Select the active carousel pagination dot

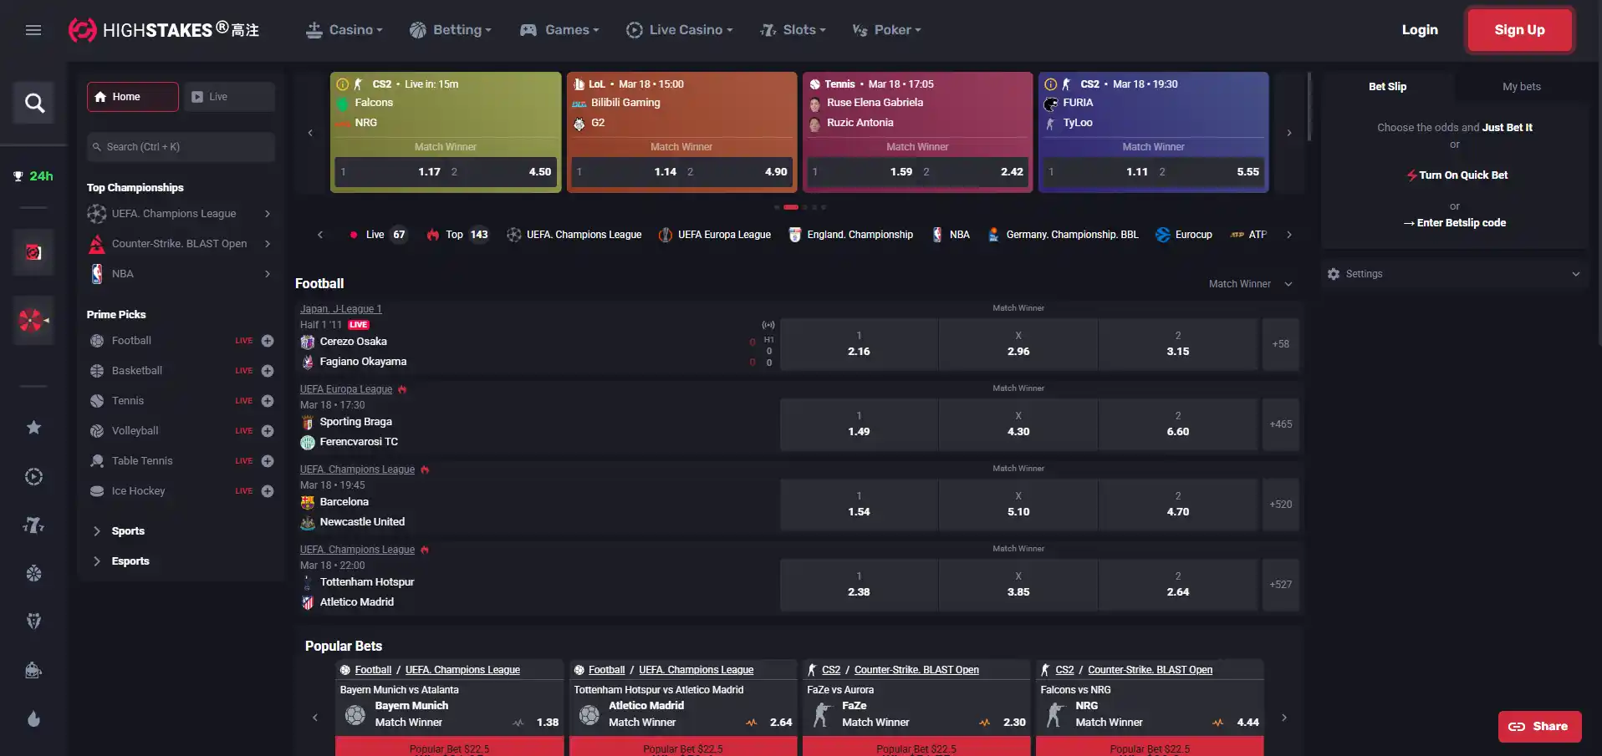pyautogui.click(x=791, y=207)
